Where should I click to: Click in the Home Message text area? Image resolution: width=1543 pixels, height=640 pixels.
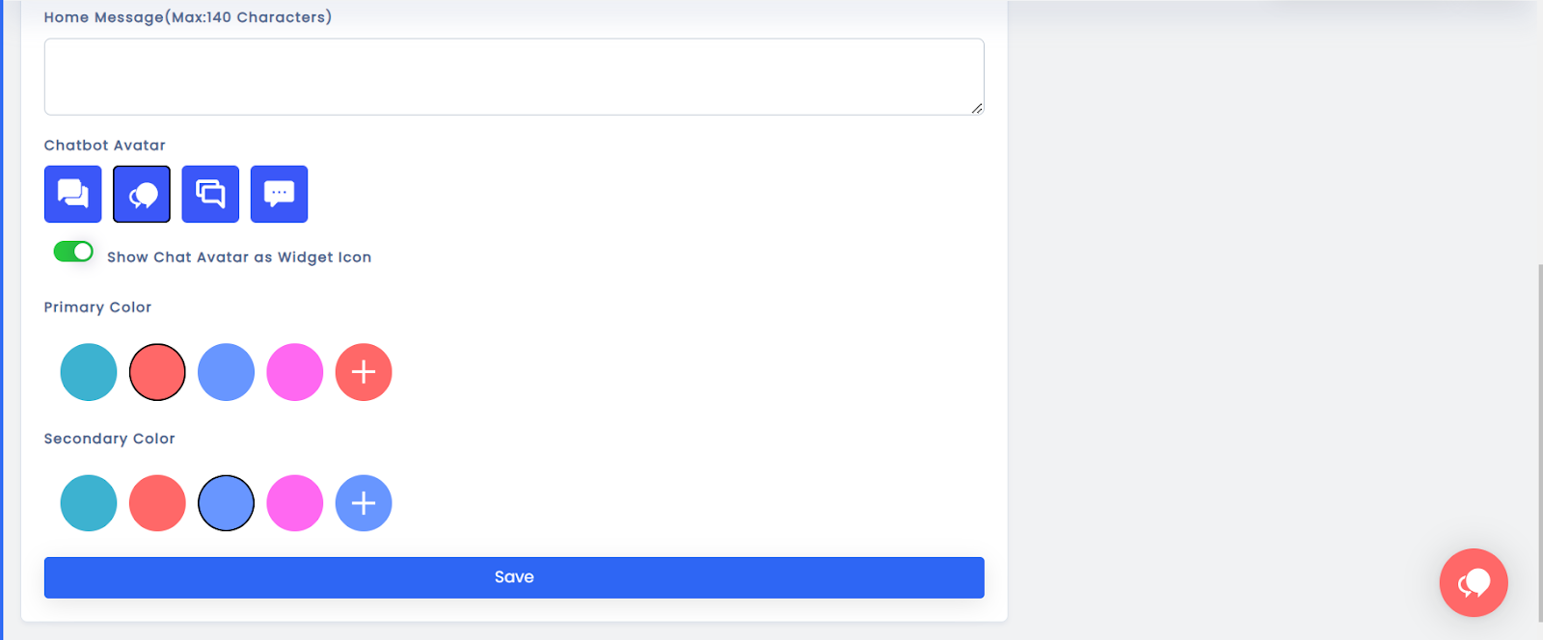514,77
